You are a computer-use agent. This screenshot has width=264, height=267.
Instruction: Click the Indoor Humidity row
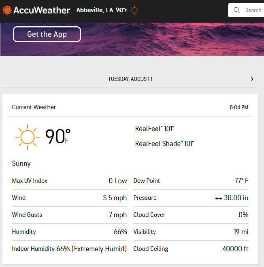point(70,249)
